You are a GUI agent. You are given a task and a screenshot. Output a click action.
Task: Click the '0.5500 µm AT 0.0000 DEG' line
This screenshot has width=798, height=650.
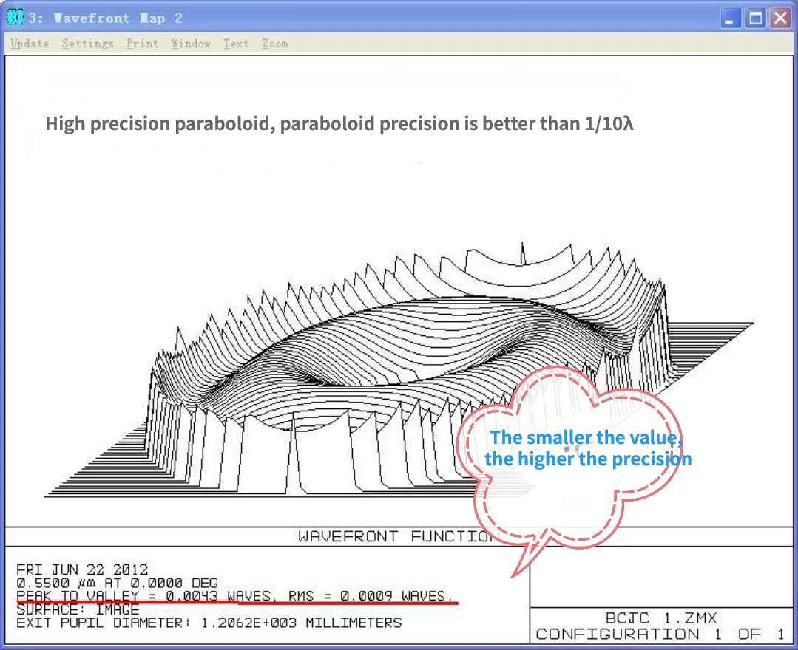tap(117, 582)
